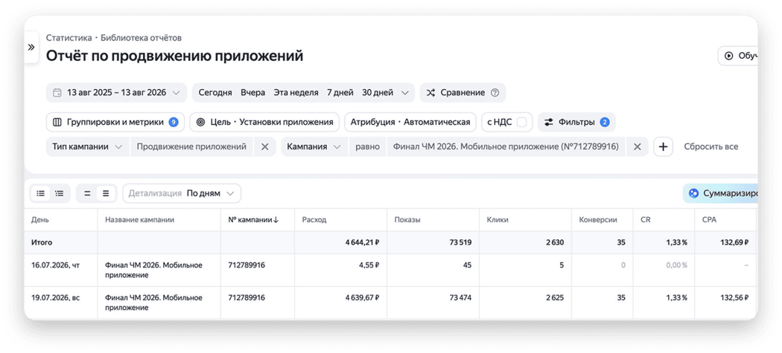This screenshot has height=353, width=782.
Task: Change the равно filter operator
Action: click(x=367, y=147)
